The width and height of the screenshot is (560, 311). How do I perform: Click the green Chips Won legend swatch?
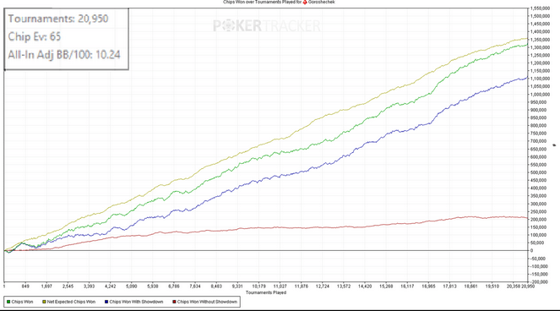[x=8, y=302]
